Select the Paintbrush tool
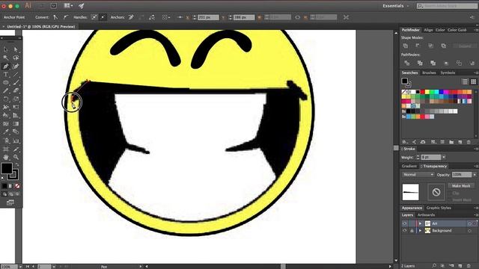This screenshot has height=269, width=479. click(16, 83)
